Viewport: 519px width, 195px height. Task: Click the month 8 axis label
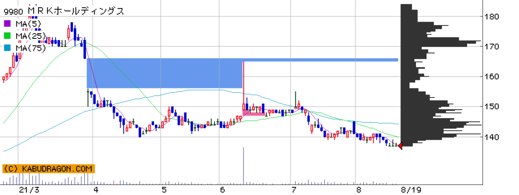coord(359,190)
